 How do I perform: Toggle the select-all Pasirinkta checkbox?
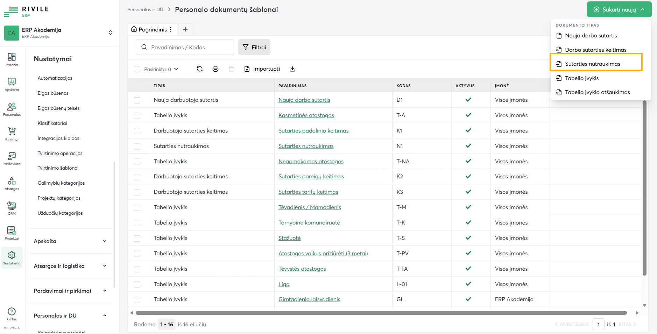[x=137, y=69]
